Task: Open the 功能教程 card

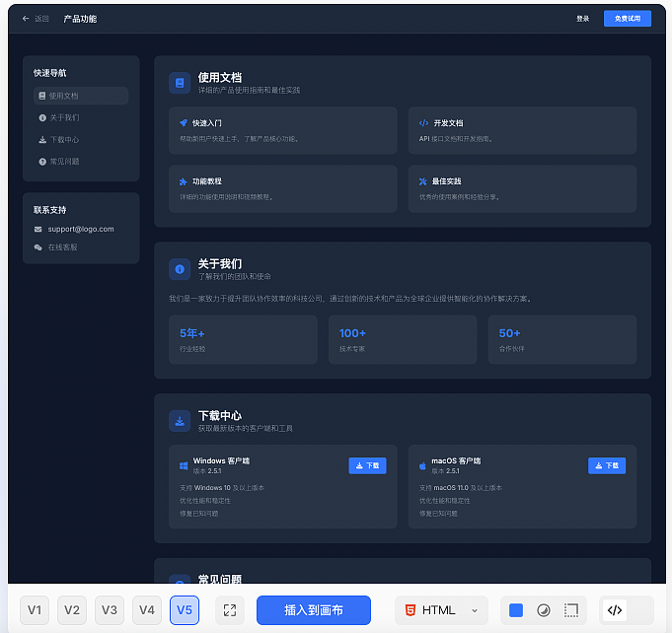Action: click(x=283, y=188)
